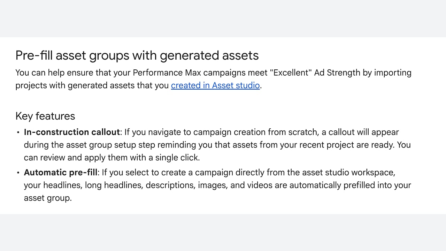
Task: Open the "created in Asset studio" link
Action: [215, 85]
